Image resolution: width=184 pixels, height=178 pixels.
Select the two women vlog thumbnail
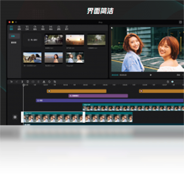pos(75,58)
